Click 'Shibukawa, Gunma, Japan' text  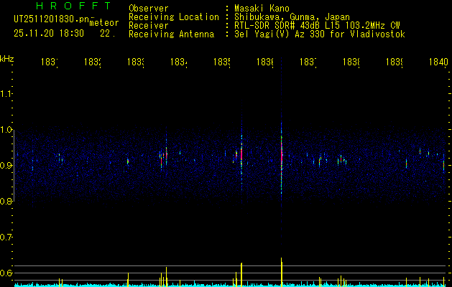tap(292, 17)
